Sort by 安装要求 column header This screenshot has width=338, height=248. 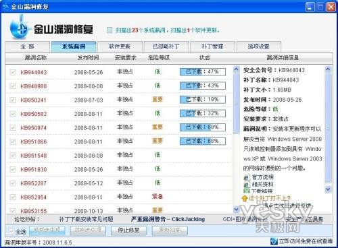125,58
